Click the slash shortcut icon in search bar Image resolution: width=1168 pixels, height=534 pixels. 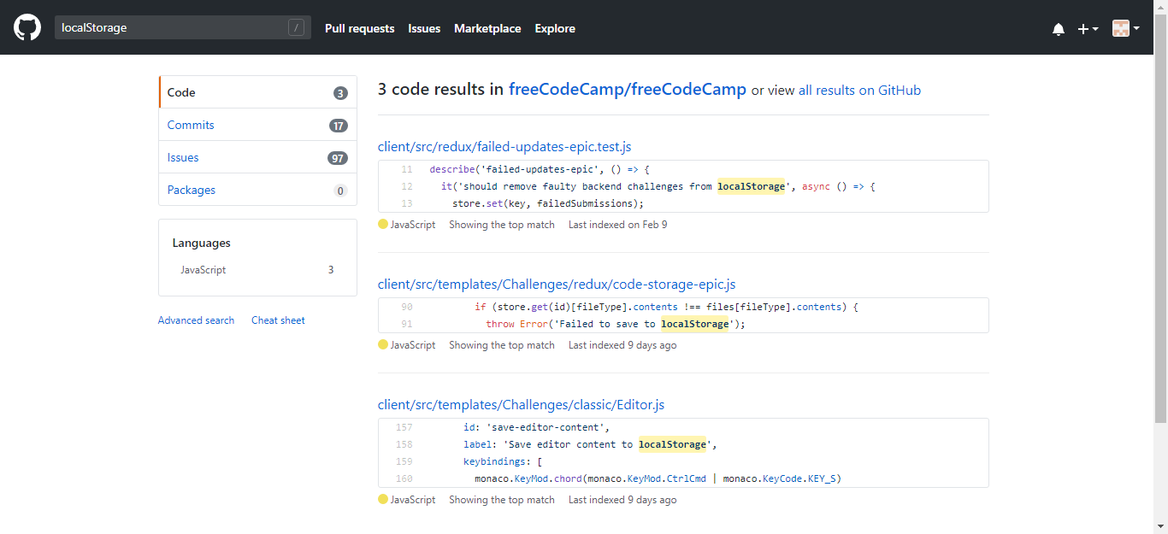tap(297, 26)
